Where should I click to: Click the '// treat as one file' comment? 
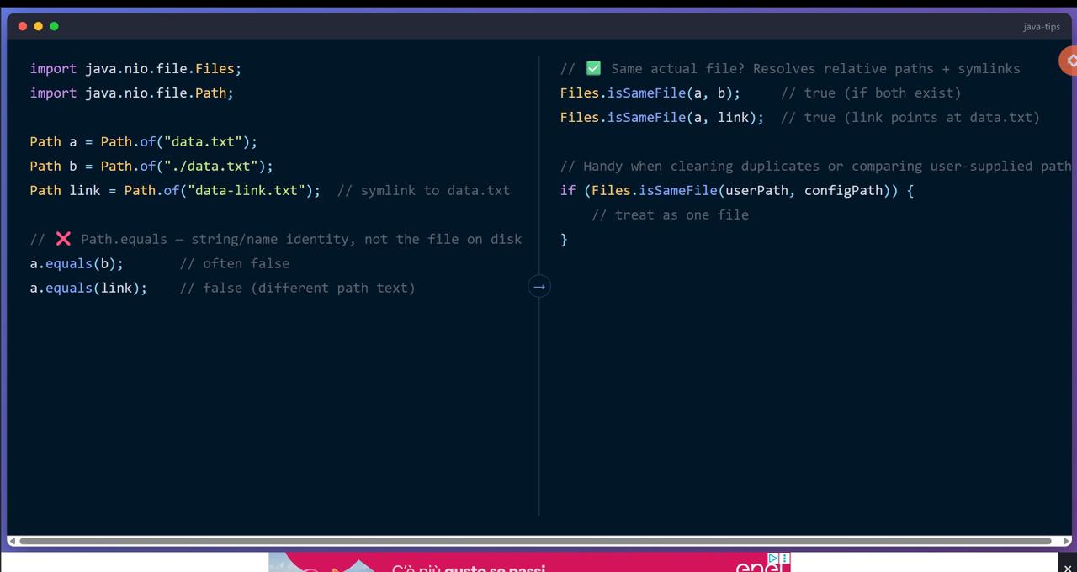(x=670, y=214)
